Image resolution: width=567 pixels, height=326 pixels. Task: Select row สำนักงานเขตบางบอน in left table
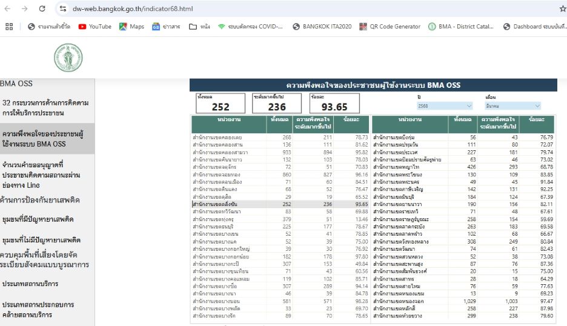coord(280,301)
